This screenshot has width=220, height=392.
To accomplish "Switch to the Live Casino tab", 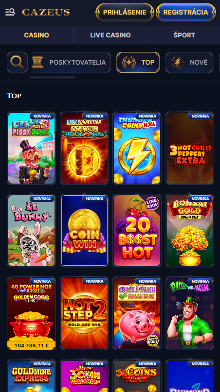I will (110, 35).
